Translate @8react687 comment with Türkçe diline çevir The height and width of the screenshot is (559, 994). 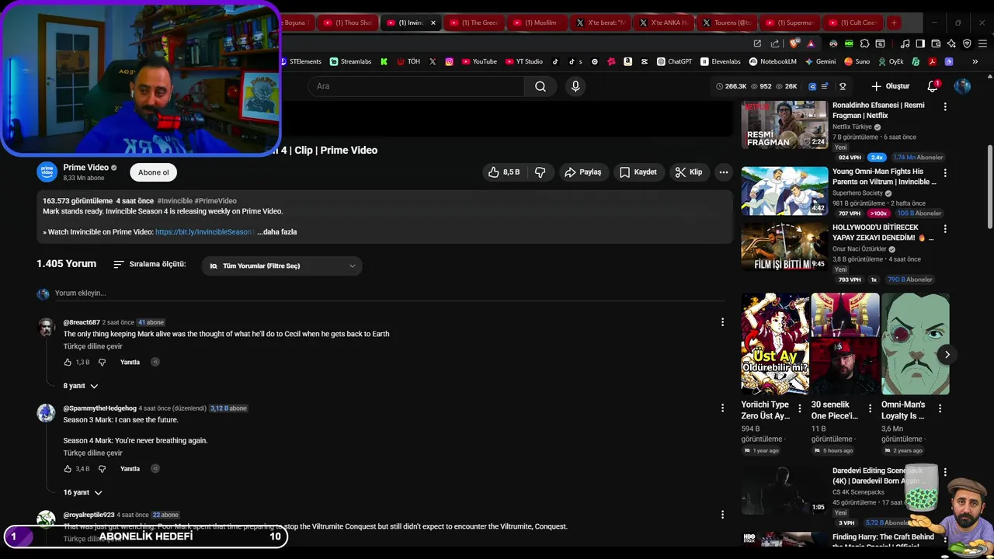pos(93,346)
